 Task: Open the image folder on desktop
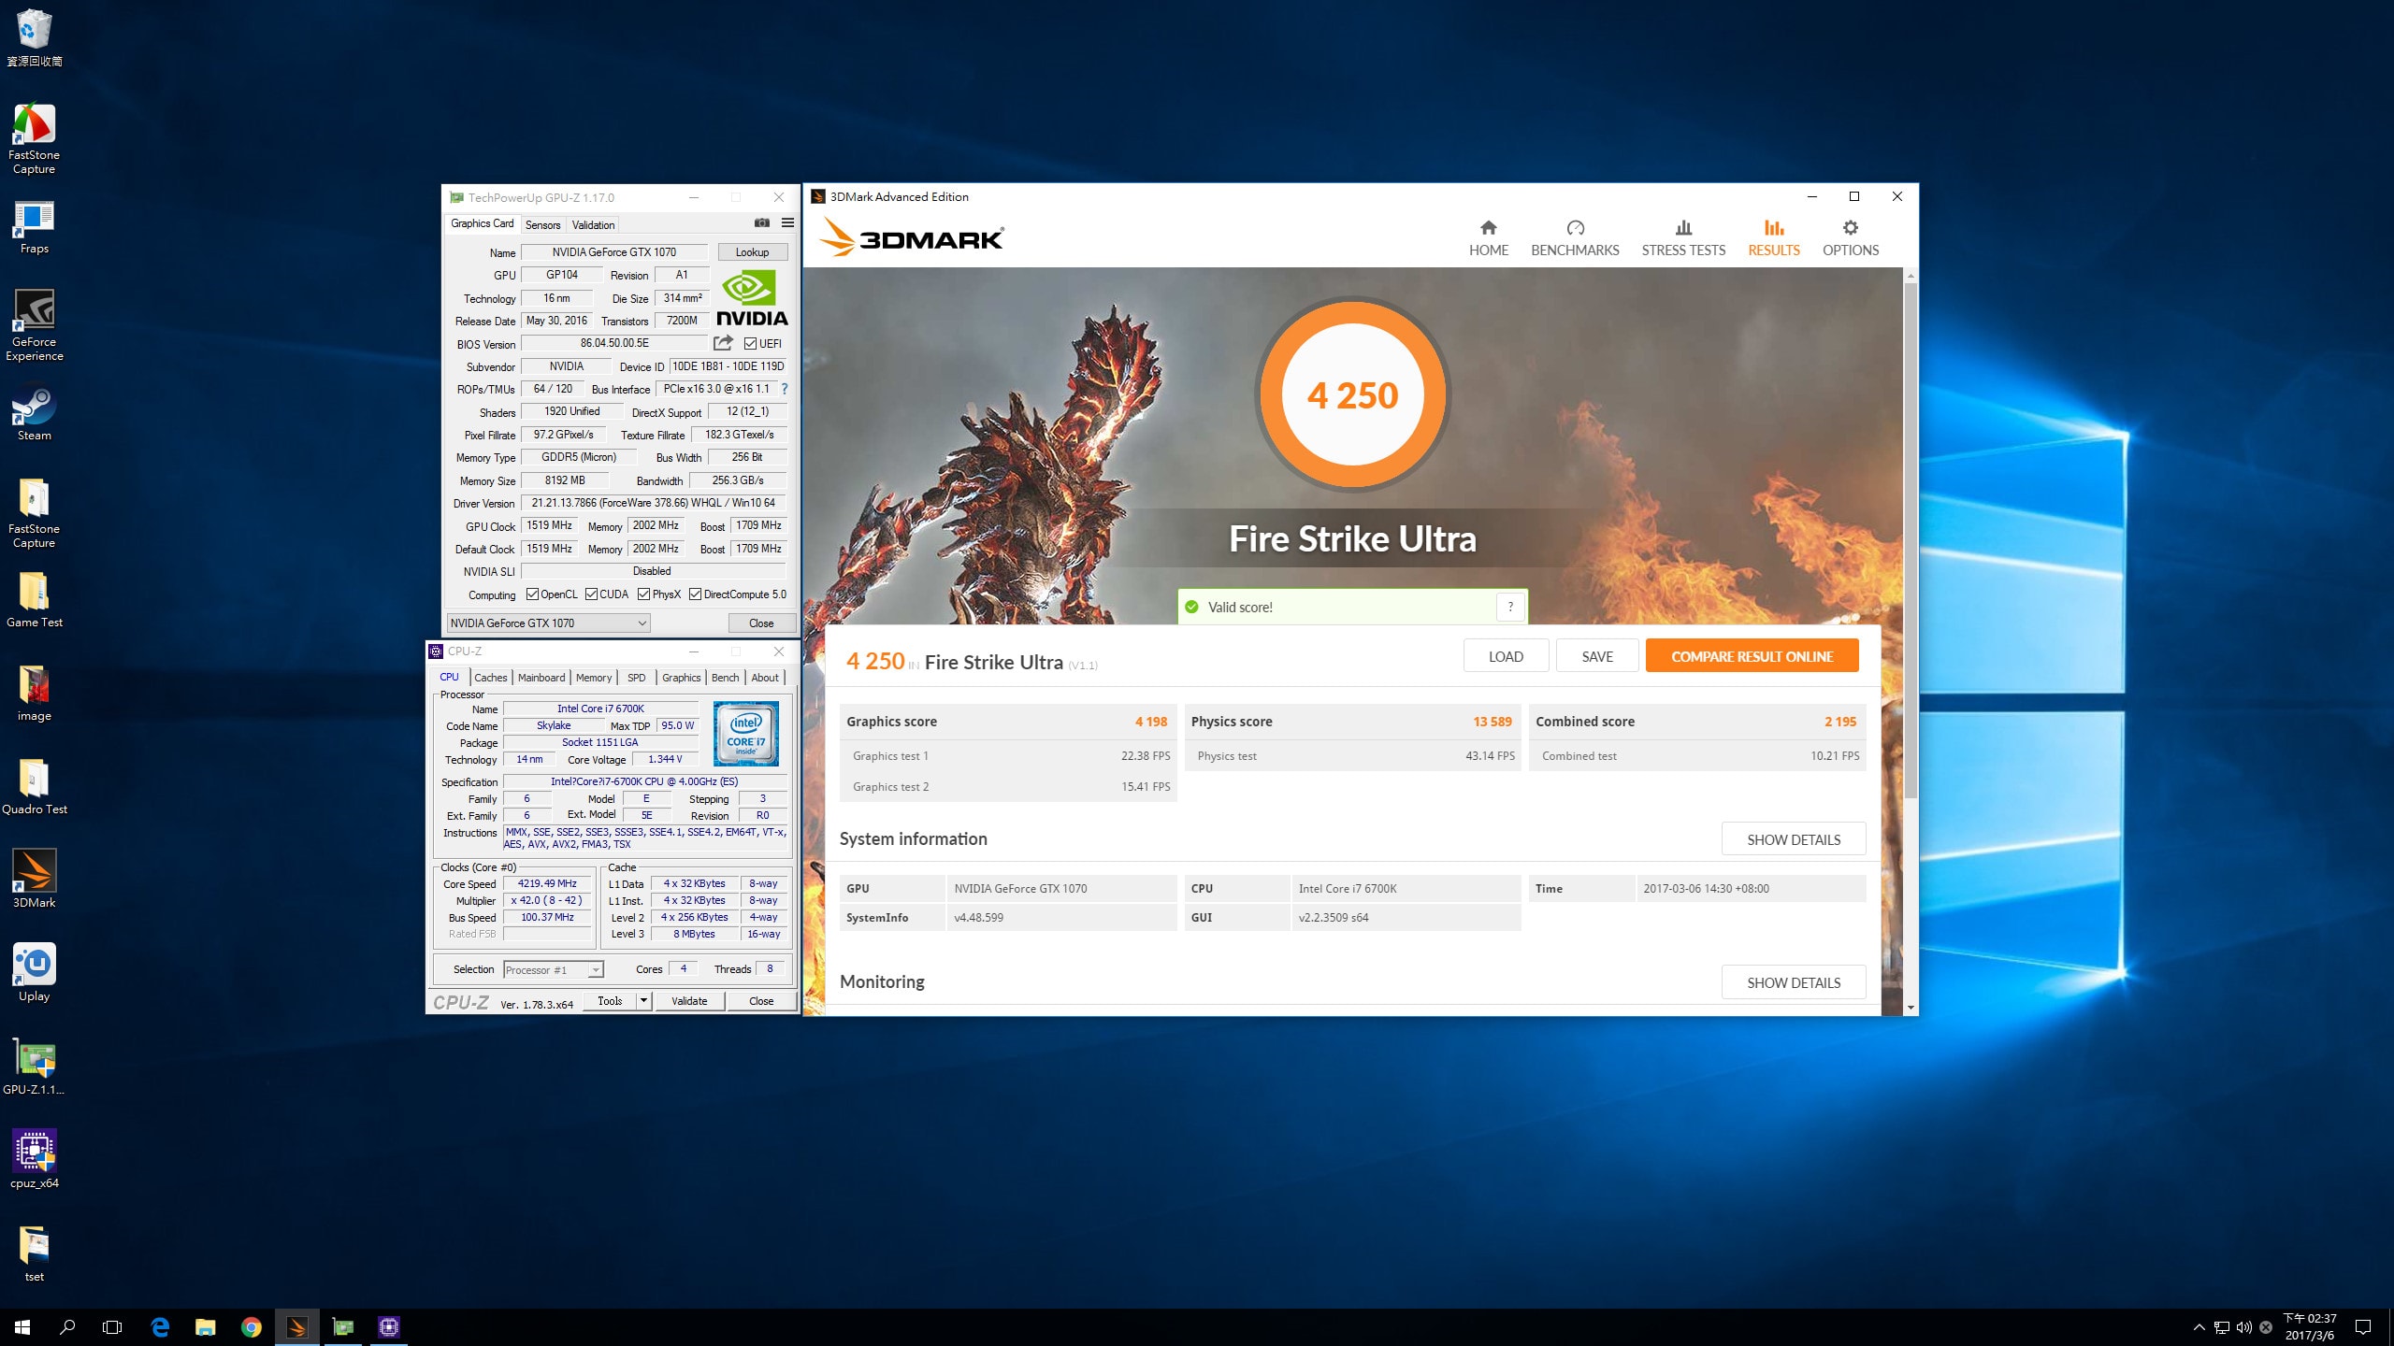tap(35, 693)
